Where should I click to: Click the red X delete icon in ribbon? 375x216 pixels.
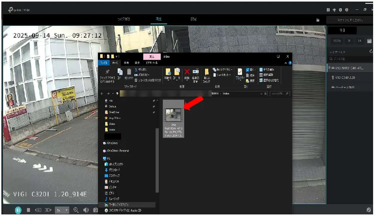pos(187,72)
